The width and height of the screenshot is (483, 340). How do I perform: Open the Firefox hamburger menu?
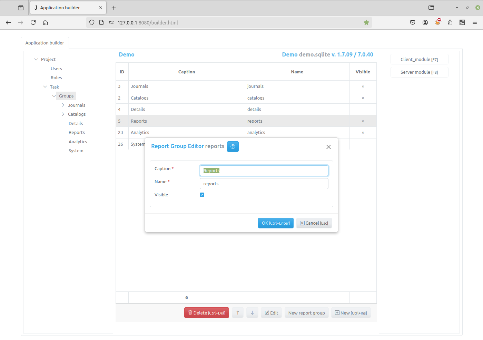(475, 22)
